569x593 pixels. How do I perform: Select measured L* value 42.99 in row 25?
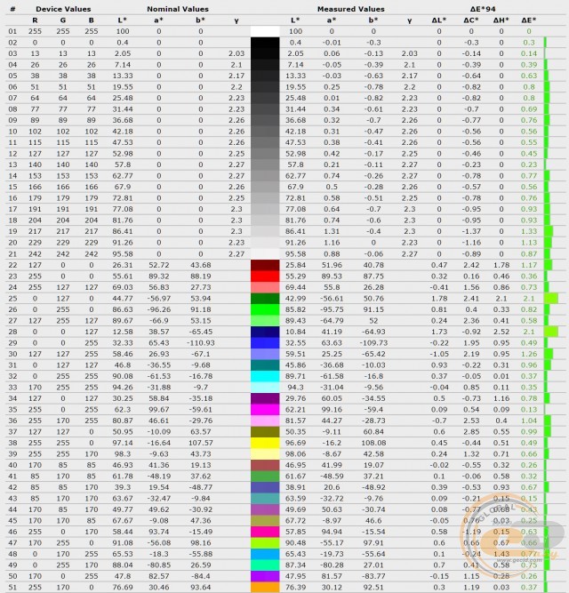295,299
